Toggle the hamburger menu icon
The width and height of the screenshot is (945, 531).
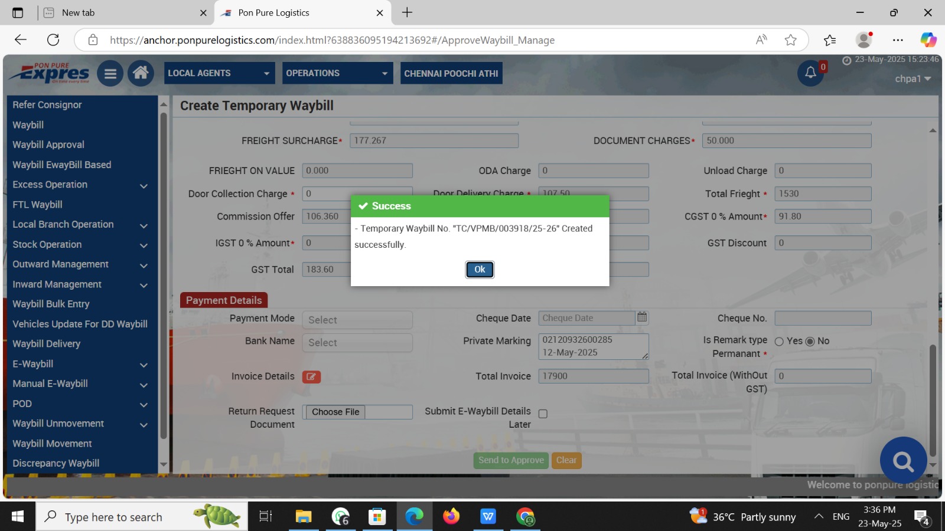click(x=110, y=74)
